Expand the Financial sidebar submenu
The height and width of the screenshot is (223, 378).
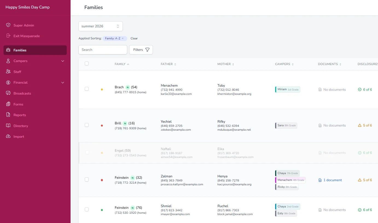point(63,83)
